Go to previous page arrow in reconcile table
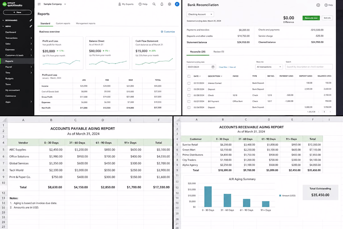The width and height of the screenshot is (343, 229). point(318,112)
